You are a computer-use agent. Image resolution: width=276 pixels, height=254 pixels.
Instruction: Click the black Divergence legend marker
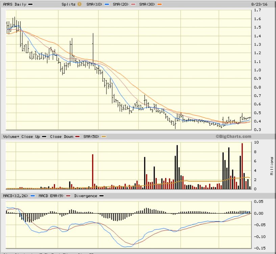click(x=102, y=196)
